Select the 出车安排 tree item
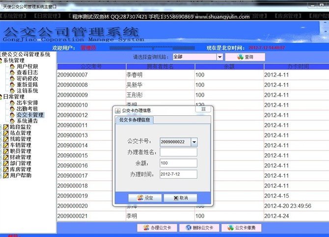The image size is (329, 237). [x=27, y=103]
